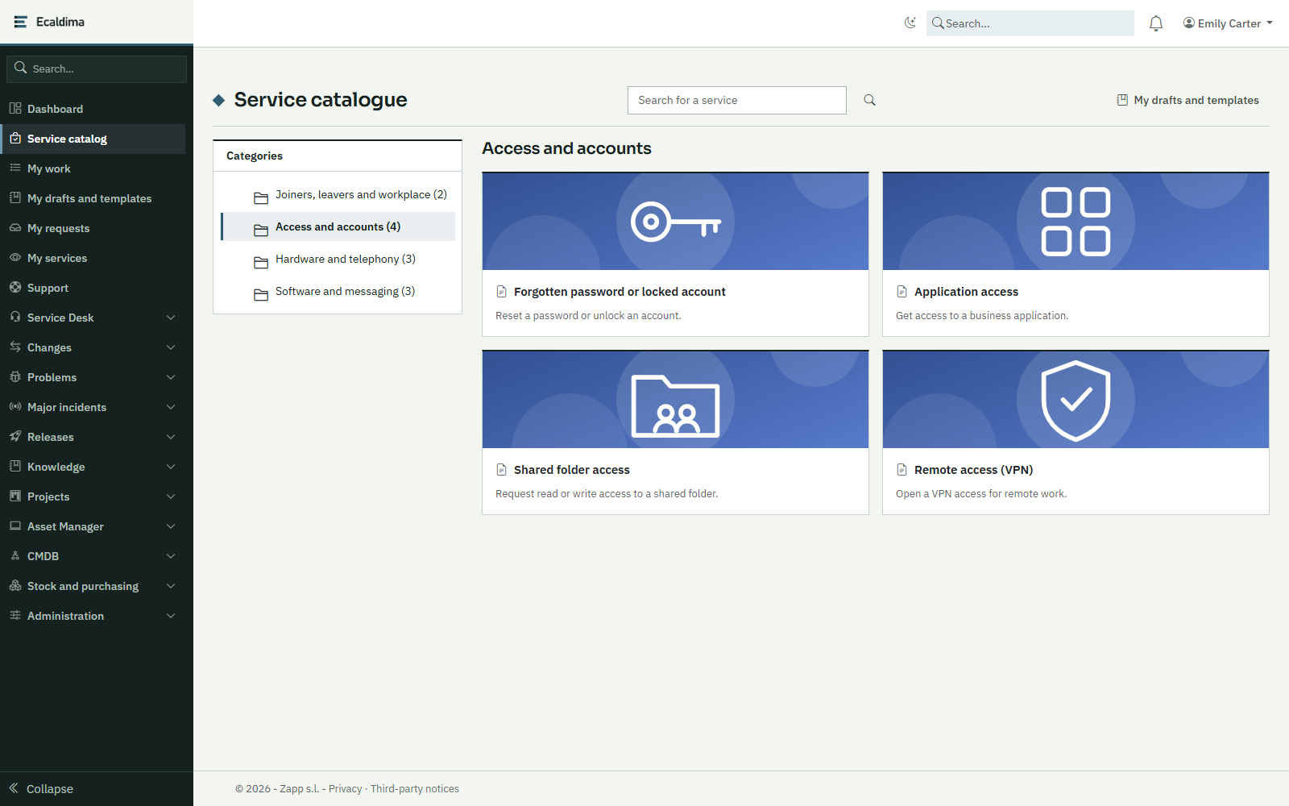1289x806 pixels.
Task: Expand the Service Desk menu chevron
Action: [x=171, y=318]
